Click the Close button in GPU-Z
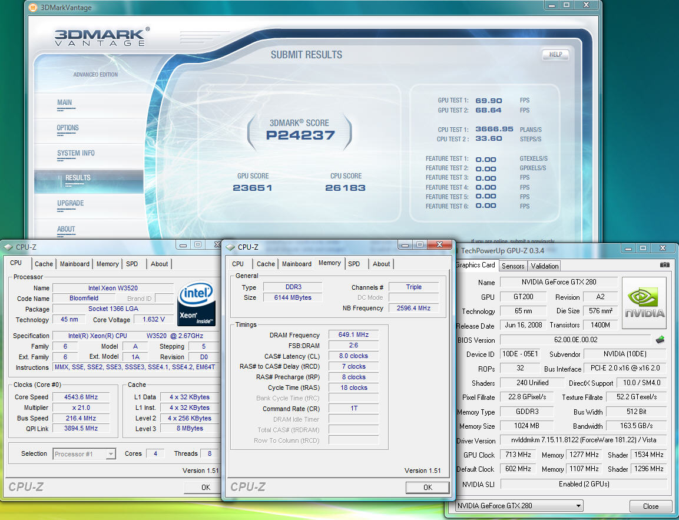The height and width of the screenshot is (520, 679). point(650,506)
